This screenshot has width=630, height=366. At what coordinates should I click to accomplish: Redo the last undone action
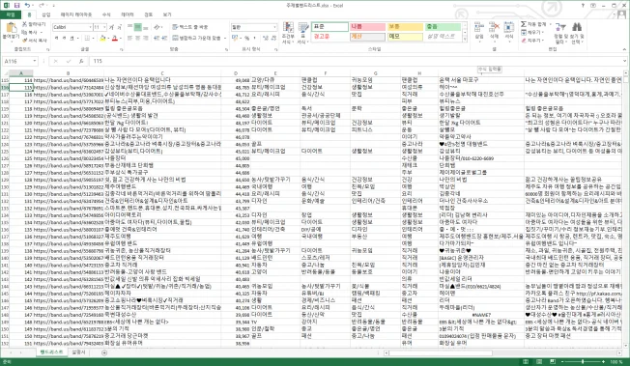tap(42, 5)
